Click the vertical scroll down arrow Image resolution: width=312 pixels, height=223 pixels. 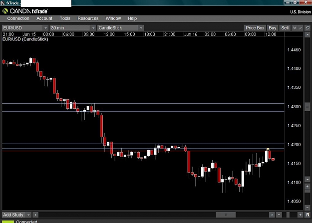point(308,180)
